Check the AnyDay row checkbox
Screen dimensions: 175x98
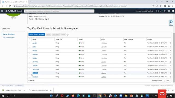click(x=30, y=43)
